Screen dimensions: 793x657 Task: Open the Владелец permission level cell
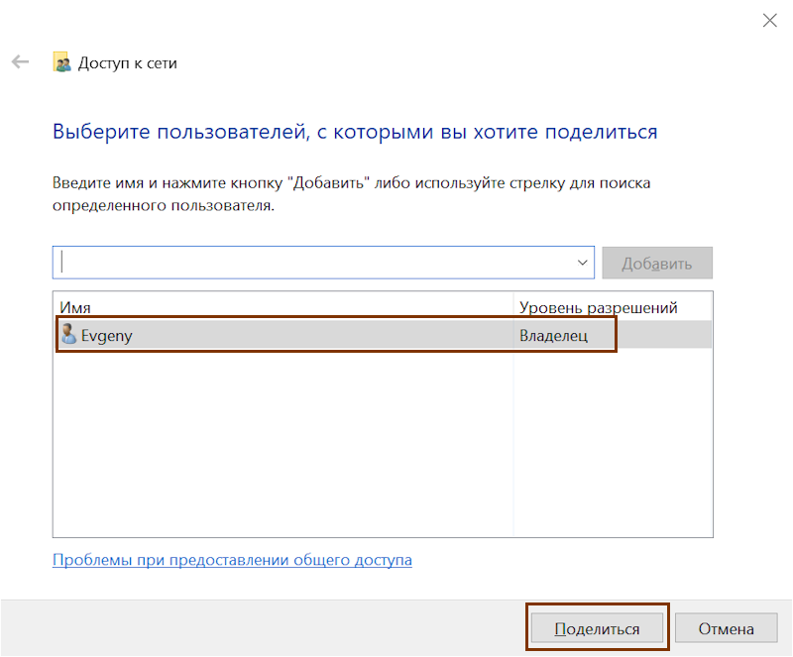(x=553, y=336)
